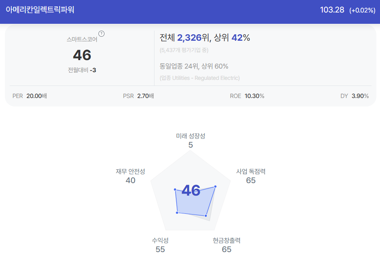Viewport: 380px width, 265px height.
Task: Click the Utilities - Regulated Electric industry label
Action: coord(200,78)
